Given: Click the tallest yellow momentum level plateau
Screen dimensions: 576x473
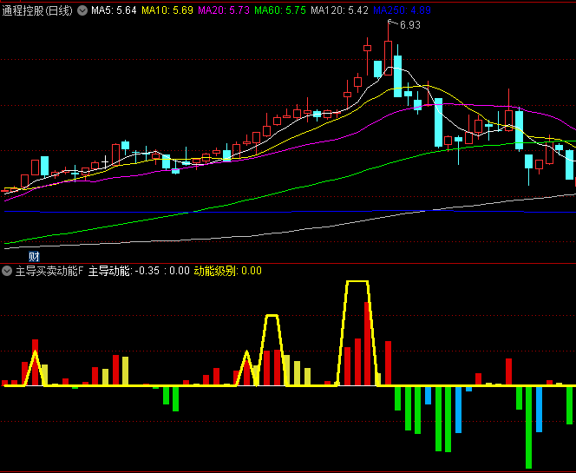Looking at the screenshot, I should click(357, 281).
